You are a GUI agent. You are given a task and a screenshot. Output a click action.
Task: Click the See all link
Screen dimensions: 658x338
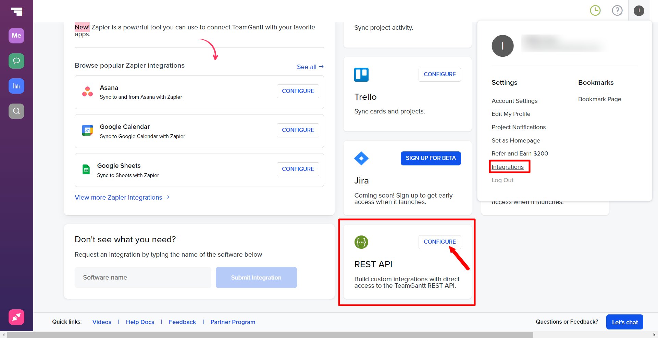tap(310, 67)
